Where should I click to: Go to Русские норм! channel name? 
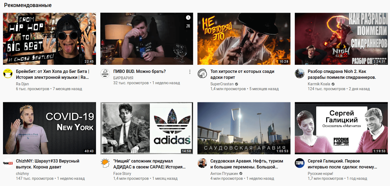320,174
